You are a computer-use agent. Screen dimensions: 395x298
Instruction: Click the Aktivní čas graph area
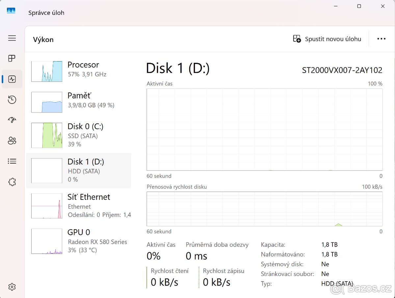click(x=264, y=129)
